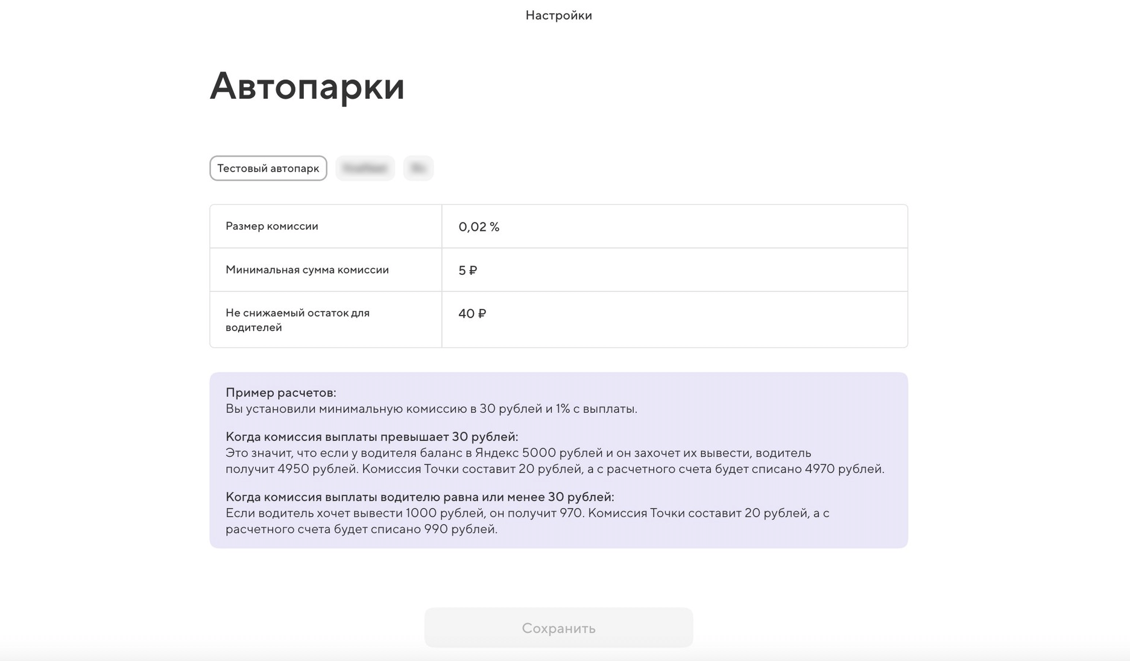Select the Тестовый автопарк tab
1130x661 pixels.
[268, 168]
